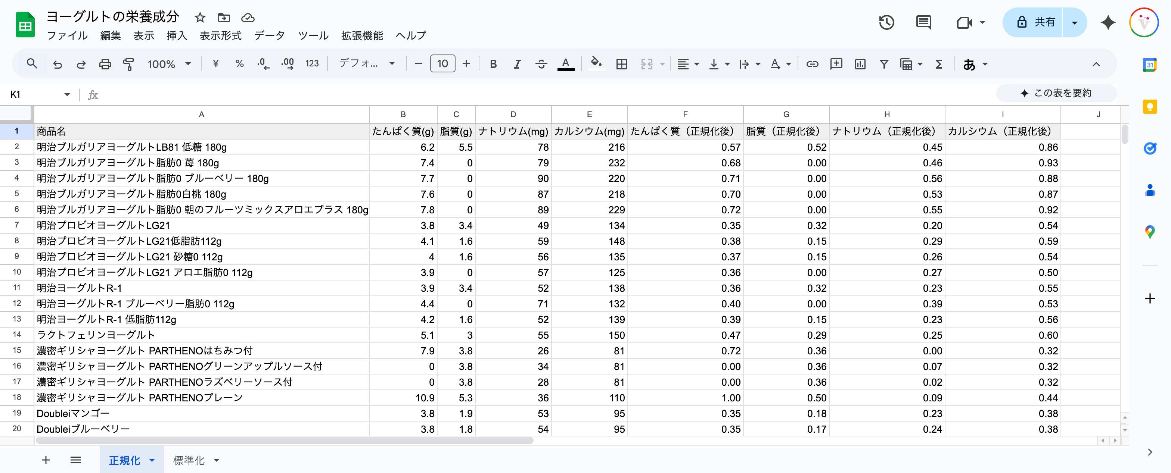The height and width of the screenshot is (473, 1171).
Task: Click the functions sigma icon
Action: [x=939, y=64]
